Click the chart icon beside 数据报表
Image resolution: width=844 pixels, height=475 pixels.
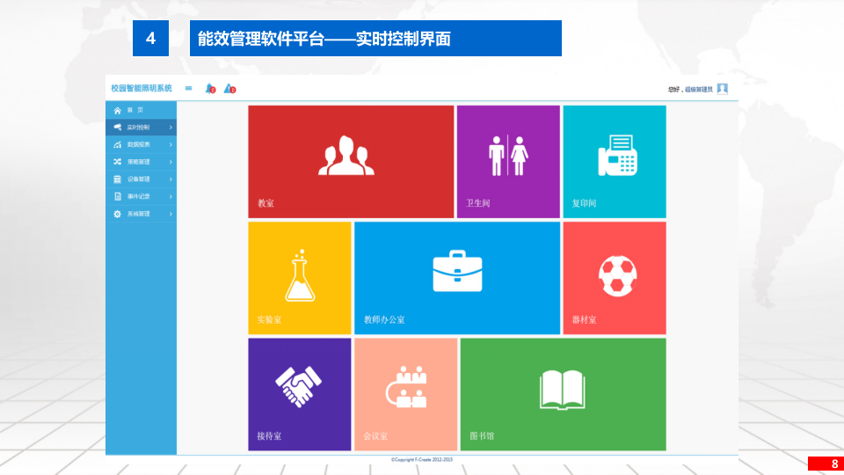click(117, 144)
